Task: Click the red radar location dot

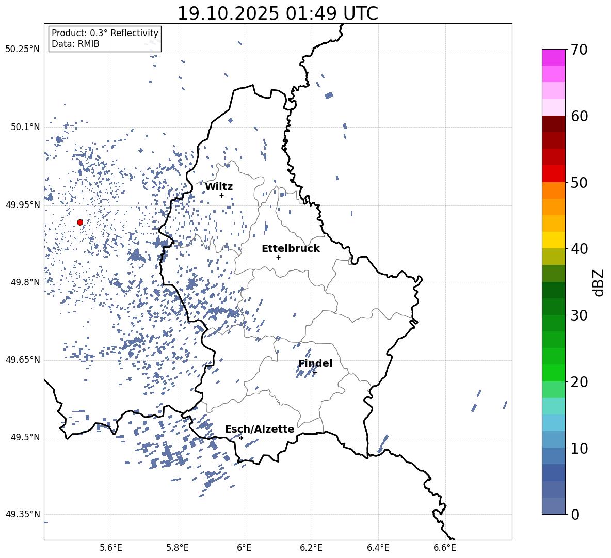Action: [x=80, y=222]
